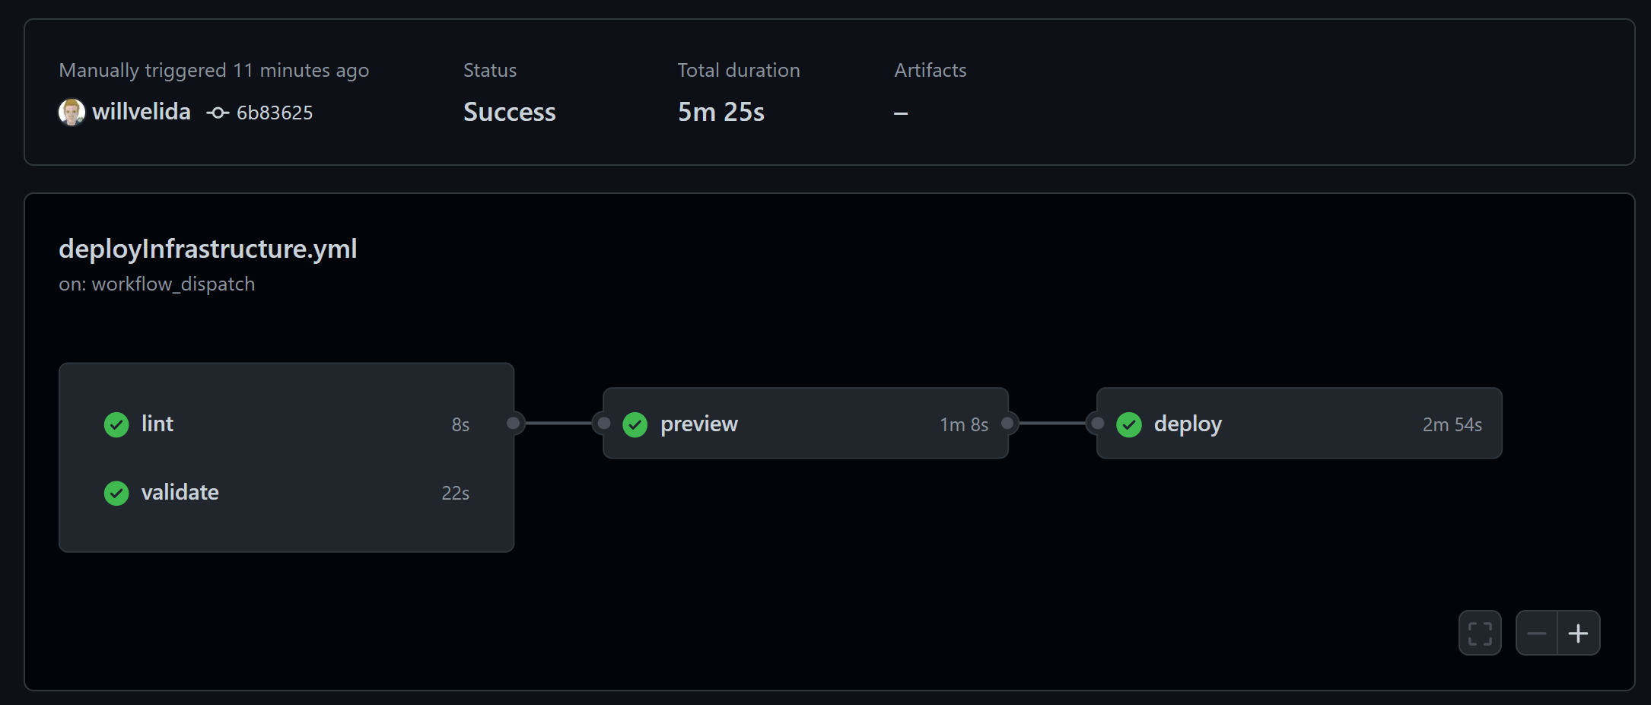Click the lint job's green checkmark icon

coord(116,424)
